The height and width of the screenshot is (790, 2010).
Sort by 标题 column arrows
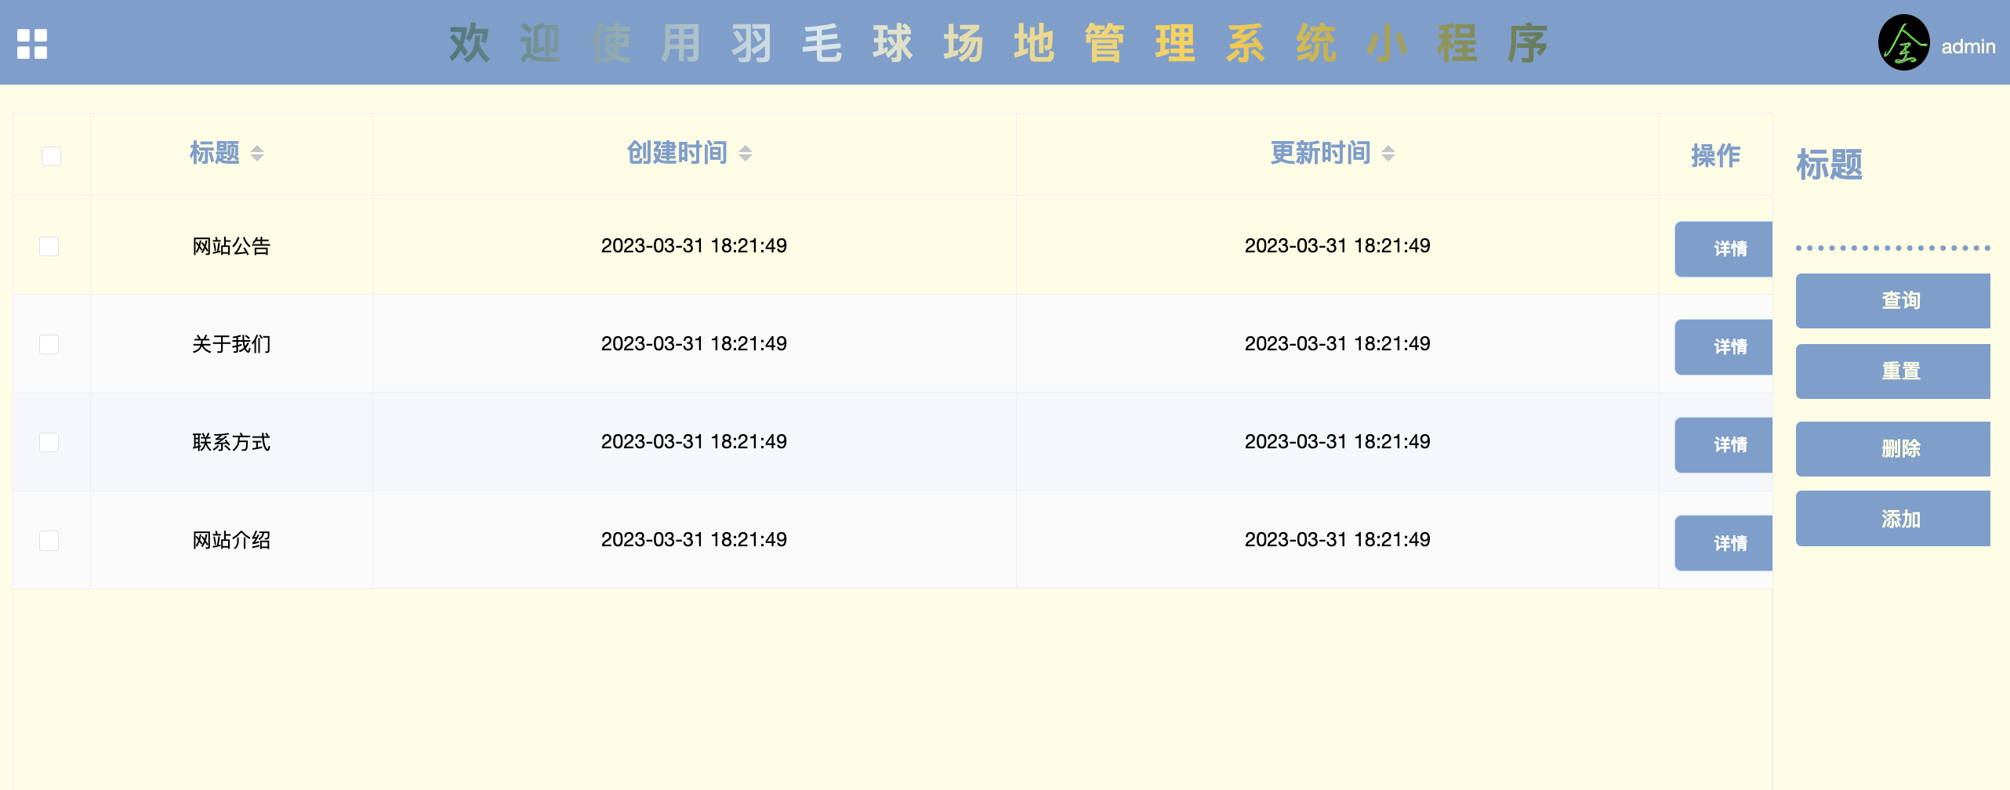[257, 153]
